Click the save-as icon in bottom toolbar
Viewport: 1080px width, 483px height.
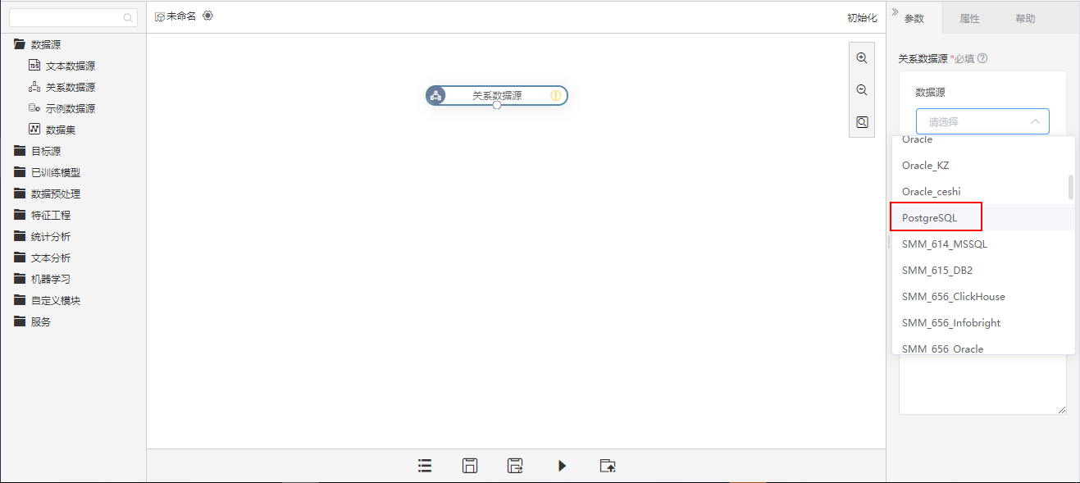click(x=515, y=466)
